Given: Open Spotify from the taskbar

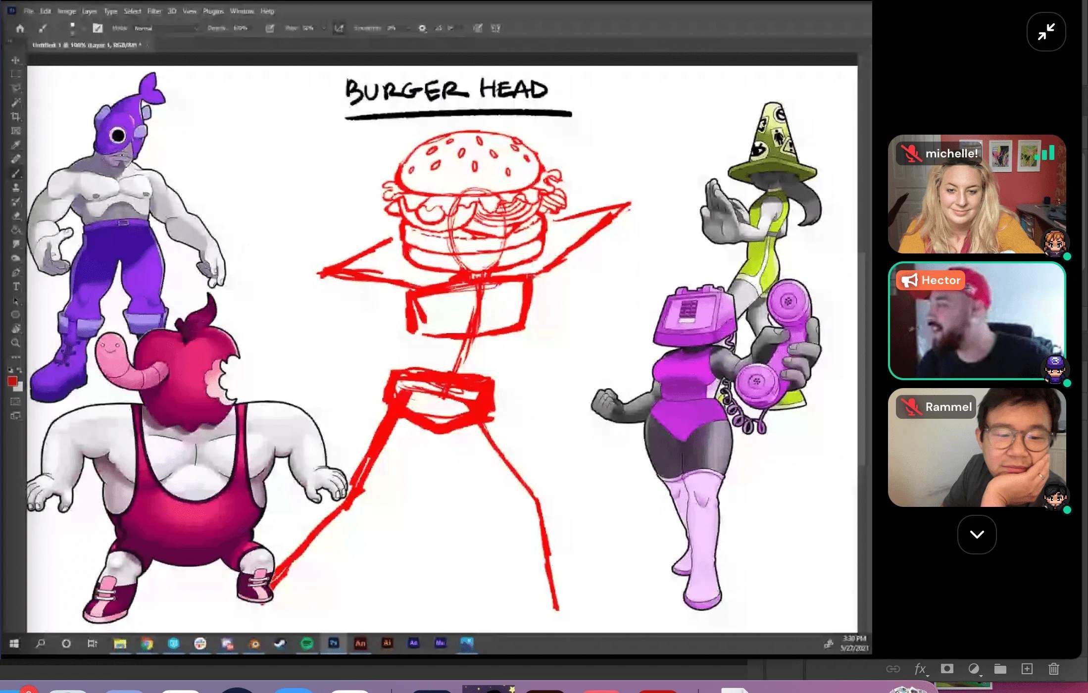Looking at the screenshot, I should click(307, 643).
